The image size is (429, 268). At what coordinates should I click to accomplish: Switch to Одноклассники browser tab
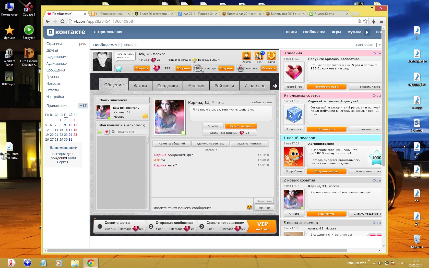(111, 14)
